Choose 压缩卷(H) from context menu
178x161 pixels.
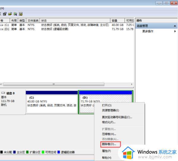(109, 134)
